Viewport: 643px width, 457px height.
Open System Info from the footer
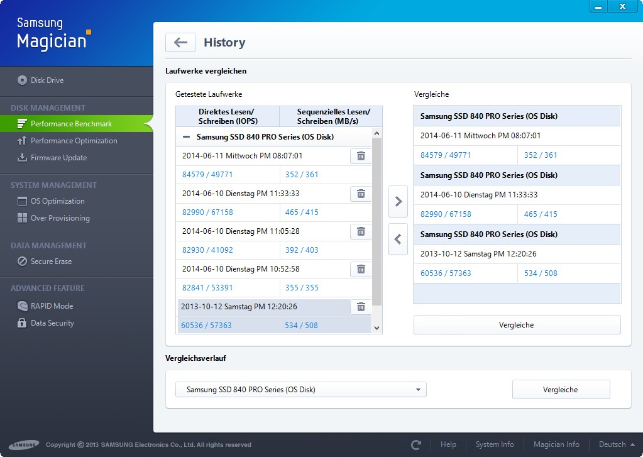point(495,444)
